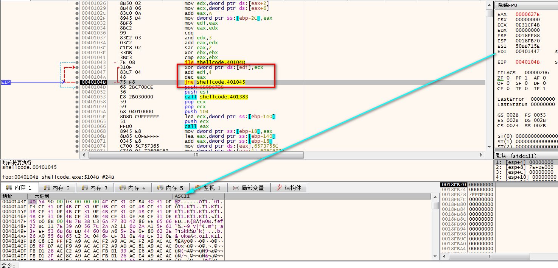Screen dimensions: 558x268
Task: Open the 结构体 struct tab
Action: pyautogui.click(x=289, y=188)
